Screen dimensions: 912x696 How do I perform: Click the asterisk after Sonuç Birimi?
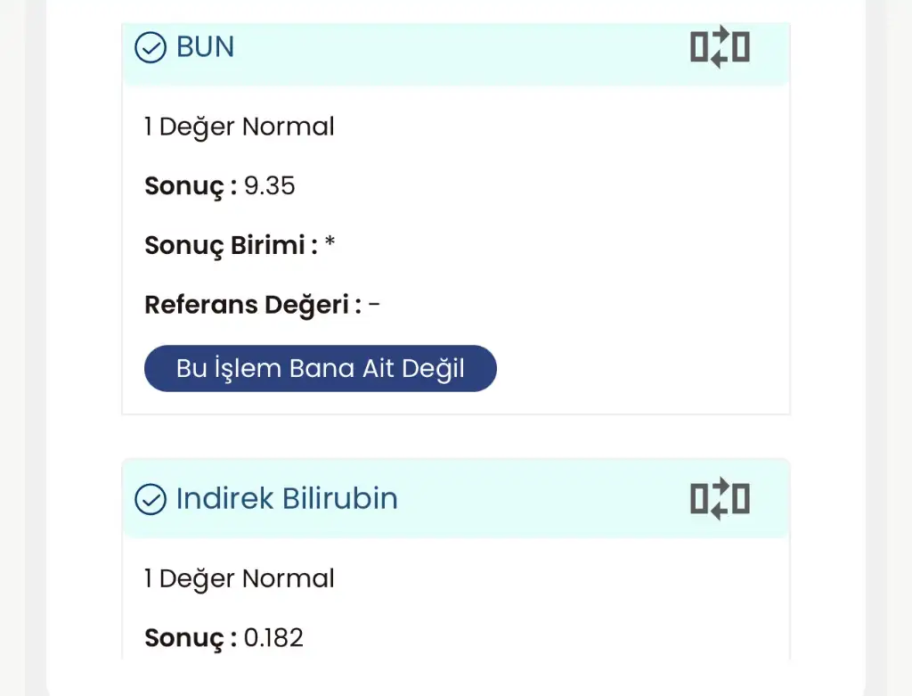point(330,245)
